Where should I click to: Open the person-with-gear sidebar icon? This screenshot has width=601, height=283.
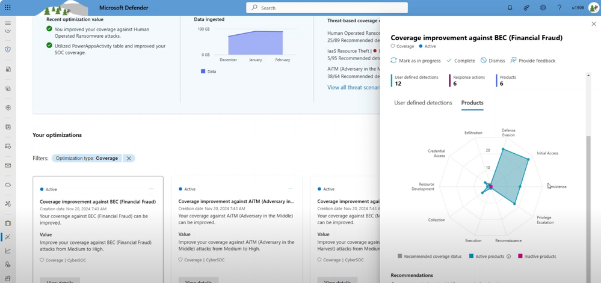pyautogui.click(x=8, y=264)
